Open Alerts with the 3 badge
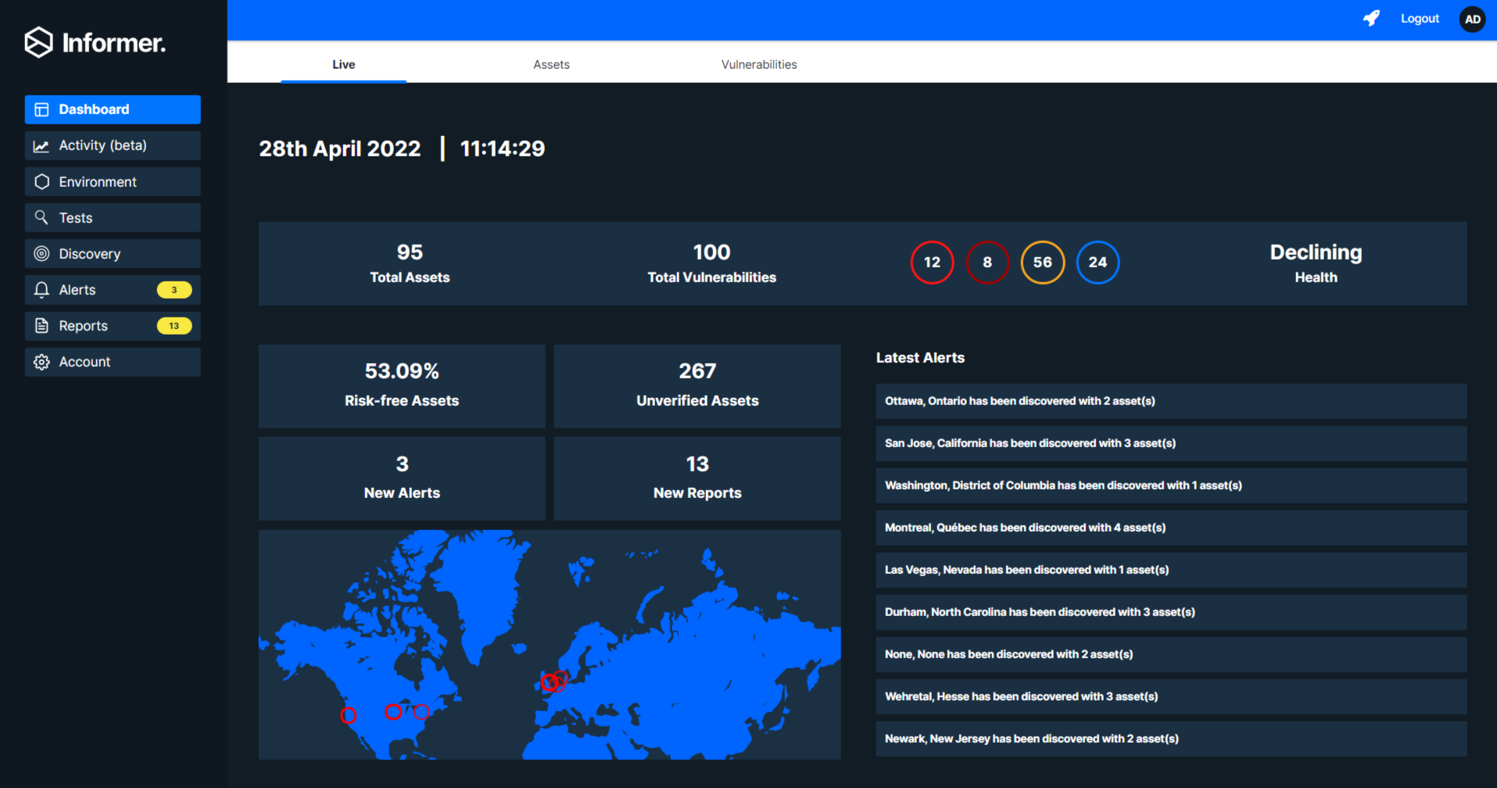 [x=113, y=290]
